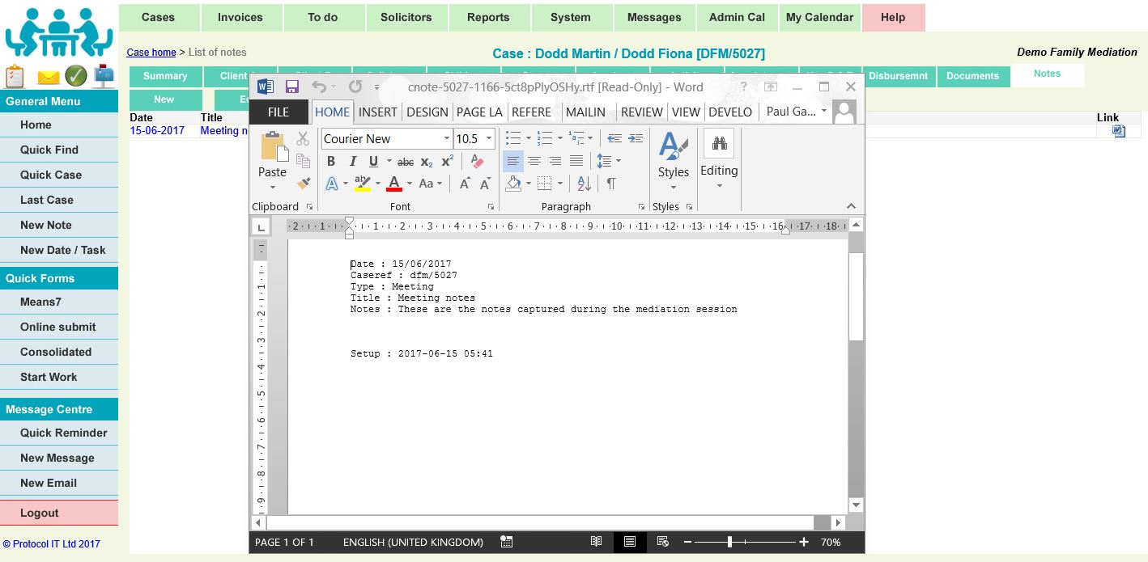Click the Paste clipboard icon
Image resolution: width=1148 pixels, height=562 pixels.
[x=273, y=147]
